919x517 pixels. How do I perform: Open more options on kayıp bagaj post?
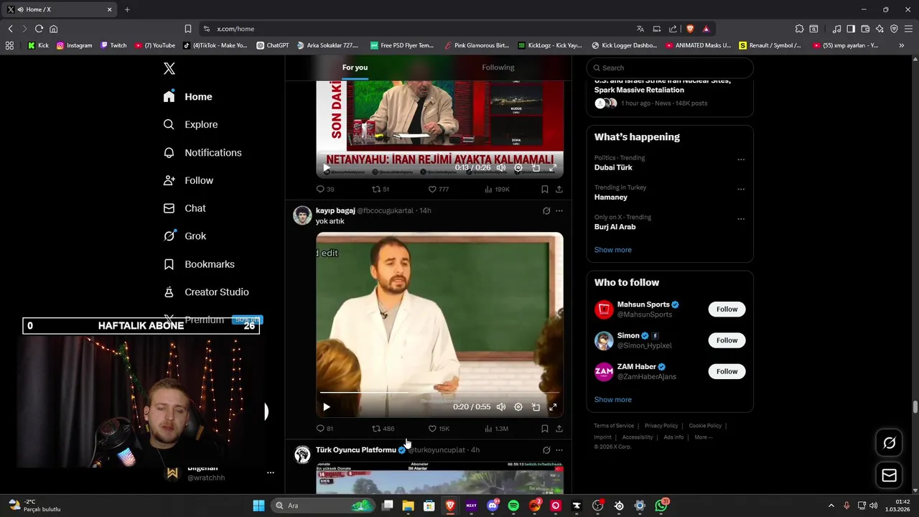click(559, 210)
